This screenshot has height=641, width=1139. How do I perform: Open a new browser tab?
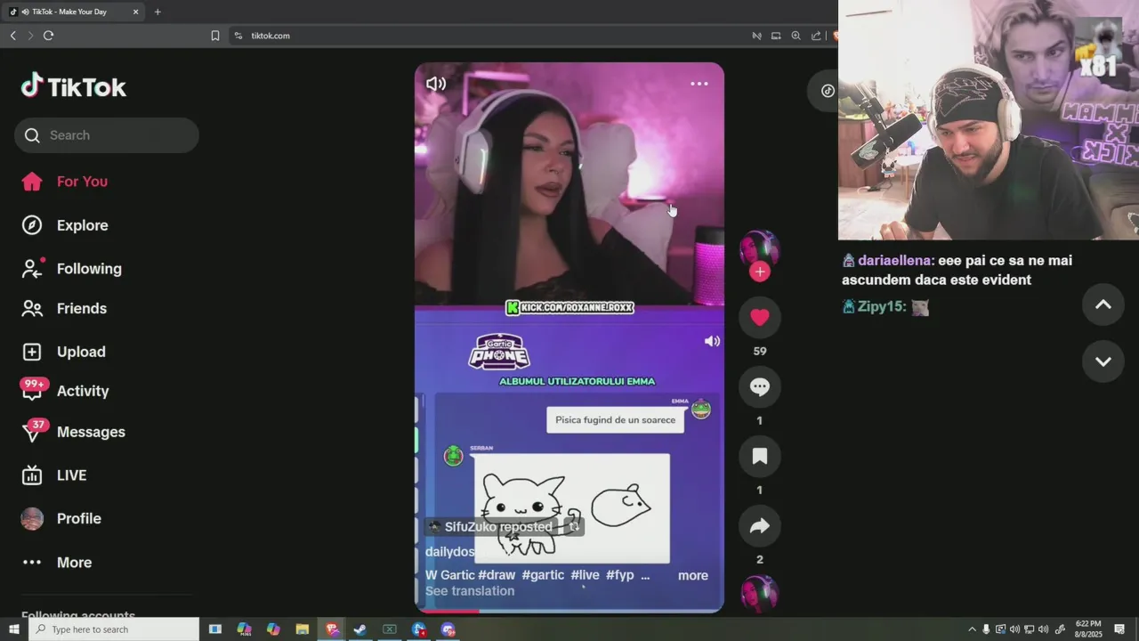(x=158, y=12)
